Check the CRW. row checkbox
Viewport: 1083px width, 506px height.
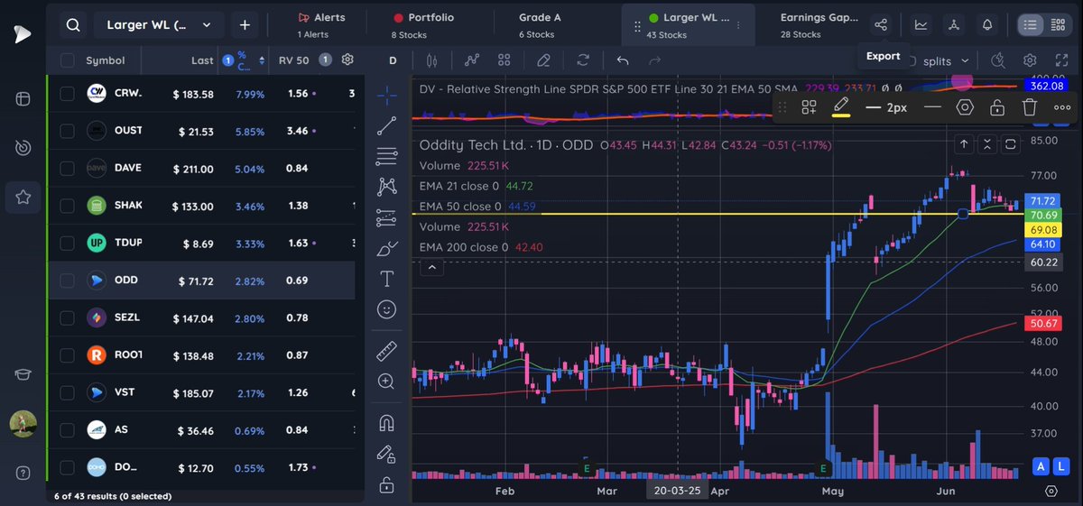tap(68, 94)
